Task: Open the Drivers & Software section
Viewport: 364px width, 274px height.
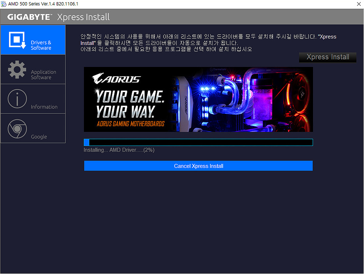Action: tap(33, 40)
